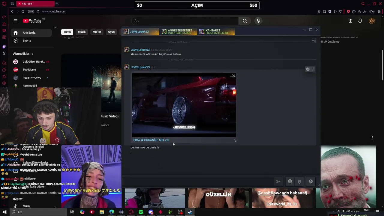Open Opera downloads icon
This screenshot has height=216, width=384.
point(364,11)
